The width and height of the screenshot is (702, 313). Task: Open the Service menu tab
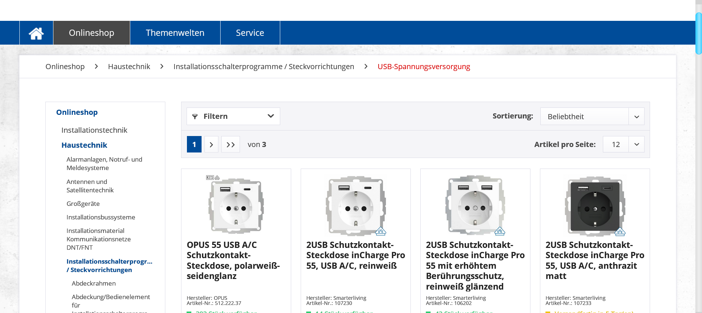250,33
